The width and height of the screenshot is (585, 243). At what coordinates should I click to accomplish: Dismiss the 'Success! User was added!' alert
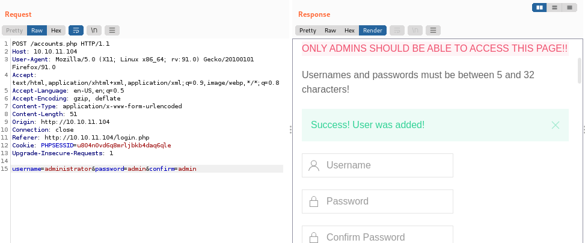point(555,125)
